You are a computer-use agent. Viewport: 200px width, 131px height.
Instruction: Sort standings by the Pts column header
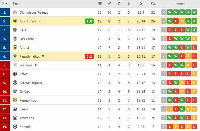click(x=153, y=3)
